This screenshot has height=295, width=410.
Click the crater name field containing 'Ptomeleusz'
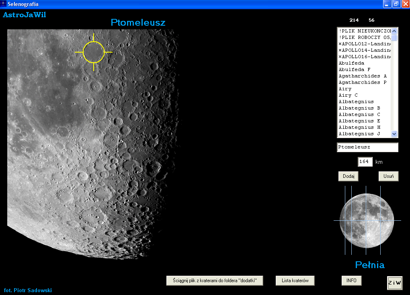[367, 147]
